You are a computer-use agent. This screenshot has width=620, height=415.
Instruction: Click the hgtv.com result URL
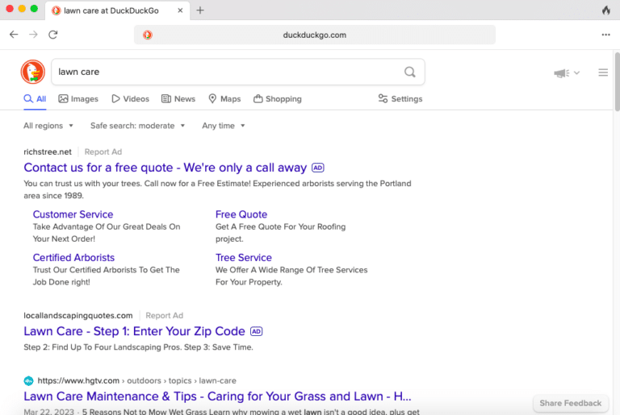click(x=136, y=380)
